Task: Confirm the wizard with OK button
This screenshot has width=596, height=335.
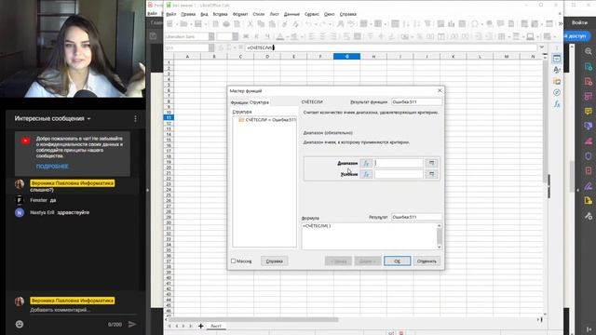Action: coord(398,261)
